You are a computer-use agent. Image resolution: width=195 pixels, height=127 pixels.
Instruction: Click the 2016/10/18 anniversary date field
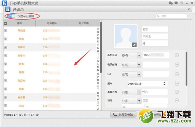[147, 84]
